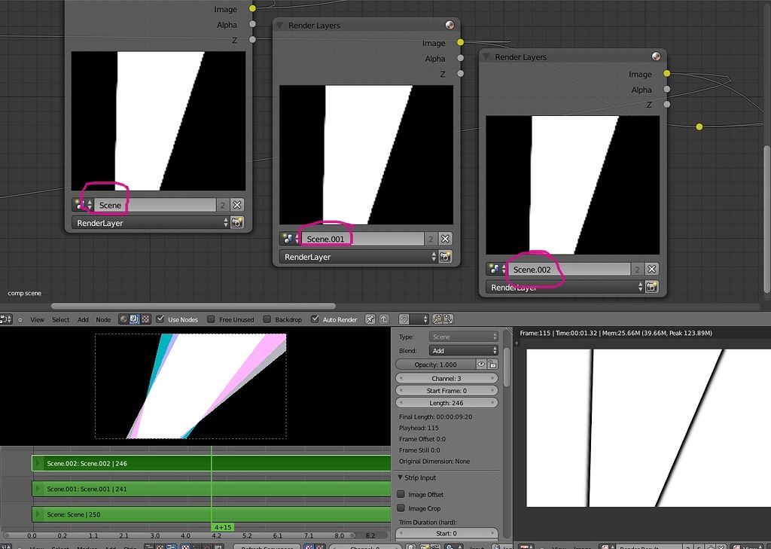This screenshot has height=549, width=771.
Task: Select the Scene.001 strip in the sequencer
Action: click(x=212, y=489)
